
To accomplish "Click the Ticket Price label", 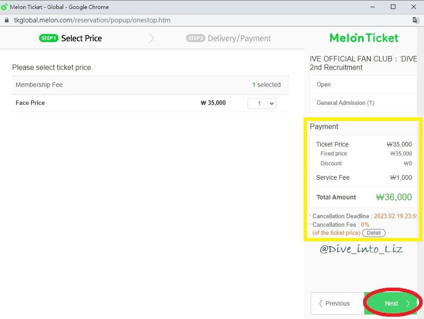I will (x=332, y=144).
